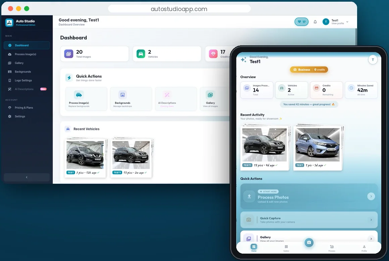Tap the Nissan thumbnail 13 pics 4d ago
389x261 pixels.
(x=265, y=147)
